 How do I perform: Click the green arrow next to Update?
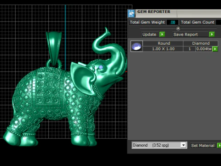click(x=162, y=34)
